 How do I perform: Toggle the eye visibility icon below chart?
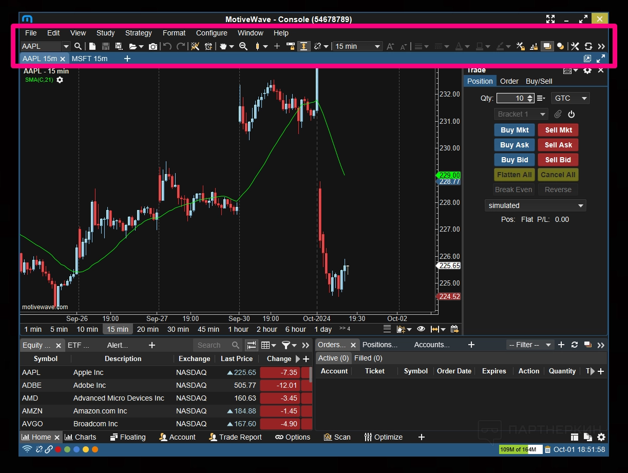pos(421,329)
